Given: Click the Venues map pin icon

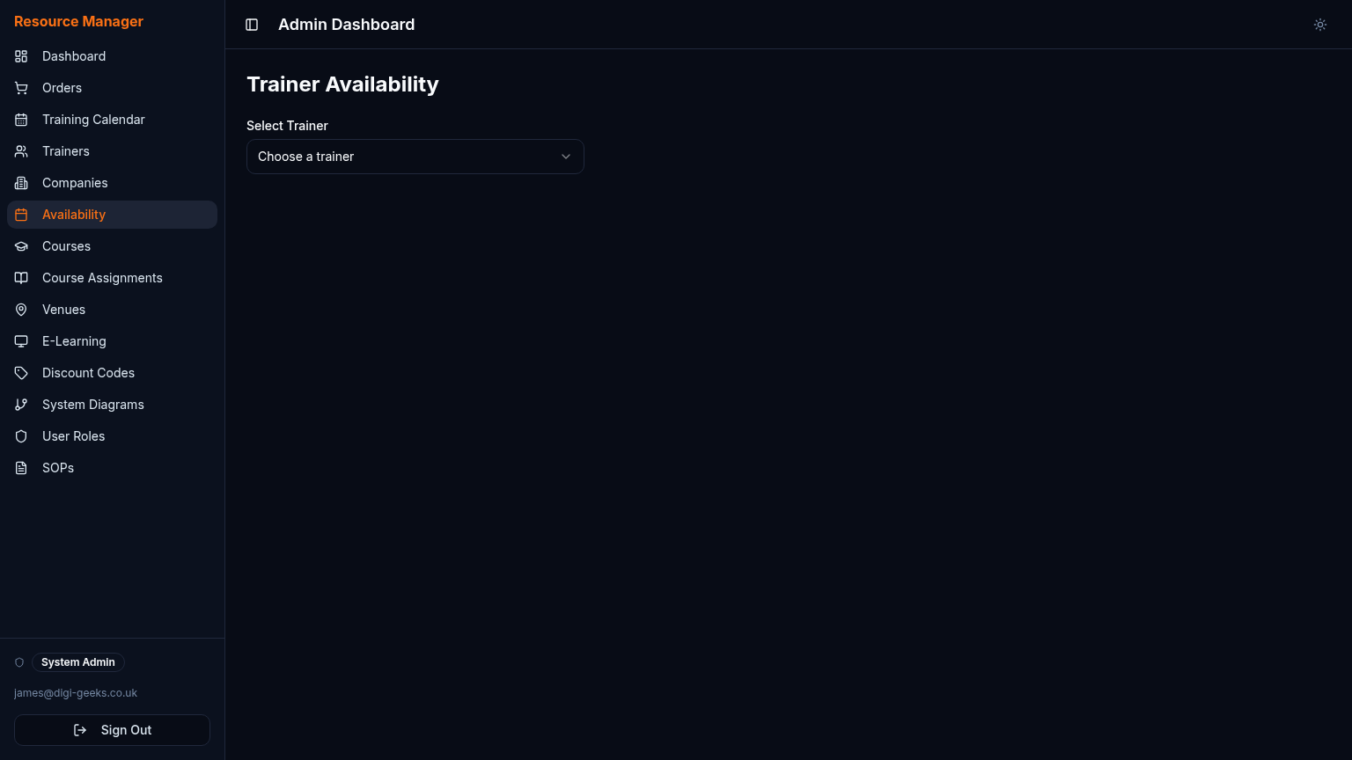Looking at the screenshot, I should coord(21,310).
